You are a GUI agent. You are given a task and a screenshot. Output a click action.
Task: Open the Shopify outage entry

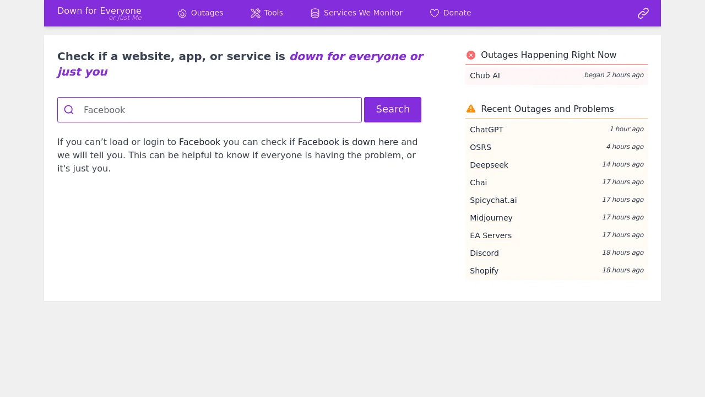click(x=484, y=271)
